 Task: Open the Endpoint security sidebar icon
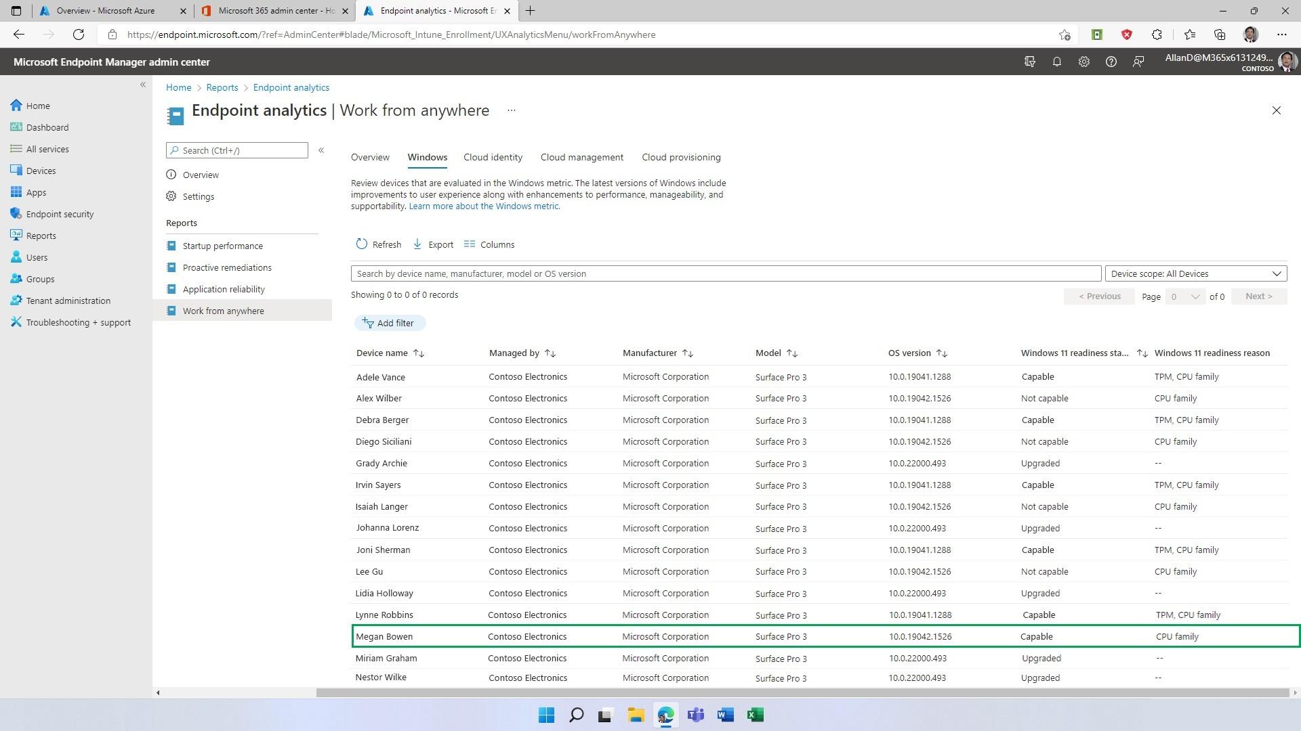(16, 214)
